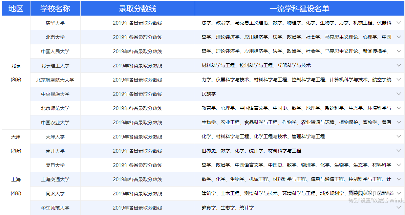Click the subject text 世界史
This screenshot has height=215, width=405.
(209, 150)
